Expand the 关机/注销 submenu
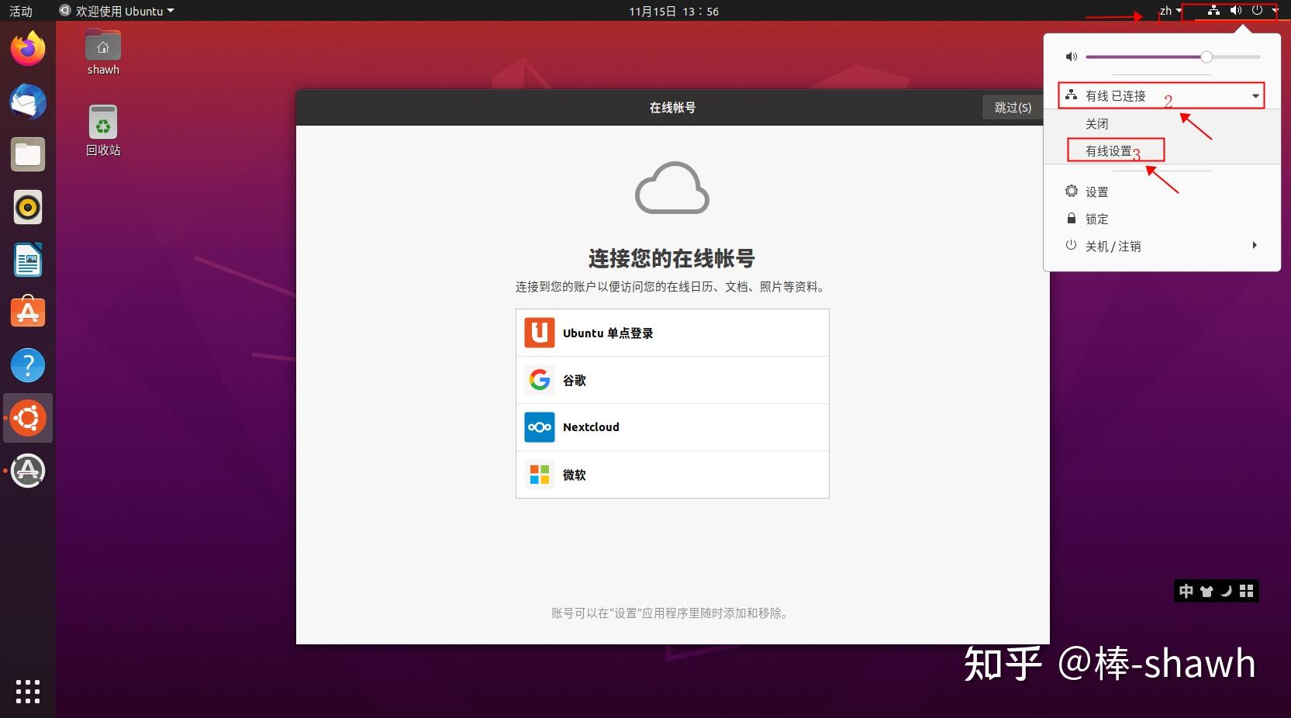Screen dimensions: 1291x718 point(1113,246)
